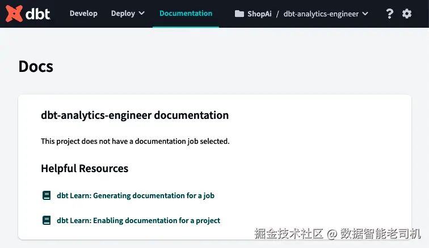Click the ShopAi folder icon
429x248 pixels.
coord(239,14)
